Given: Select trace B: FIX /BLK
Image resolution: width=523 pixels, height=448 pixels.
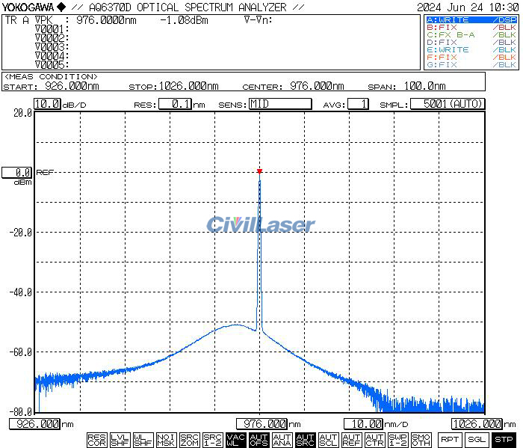Looking at the screenshot, I should (x=471, y=28).
